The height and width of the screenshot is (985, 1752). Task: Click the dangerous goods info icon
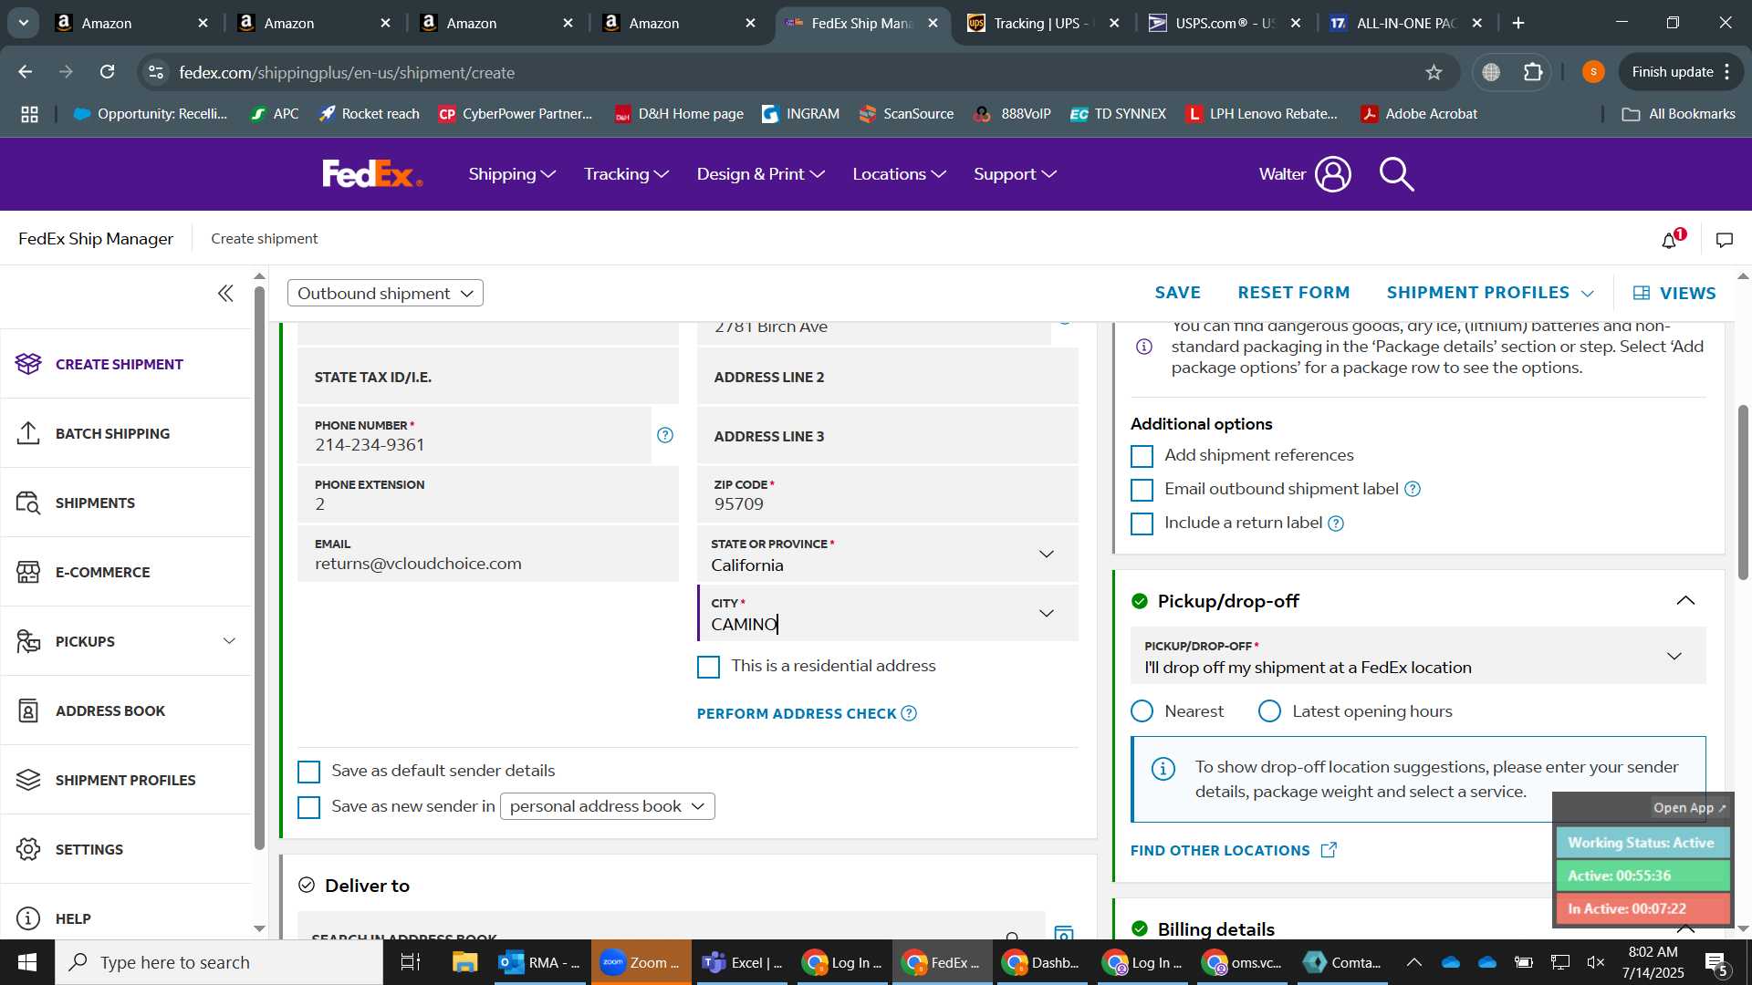tap(1143, 347)
